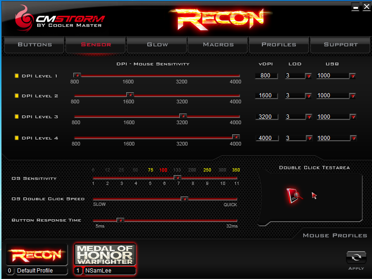Click the 5ms response time label
This screenshot has width=372, height=279.
[x=100, y=226]
